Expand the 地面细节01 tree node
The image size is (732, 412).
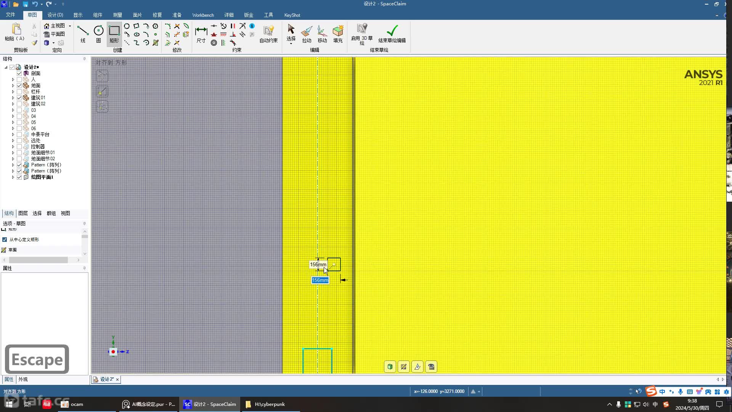tap(13, 153)
